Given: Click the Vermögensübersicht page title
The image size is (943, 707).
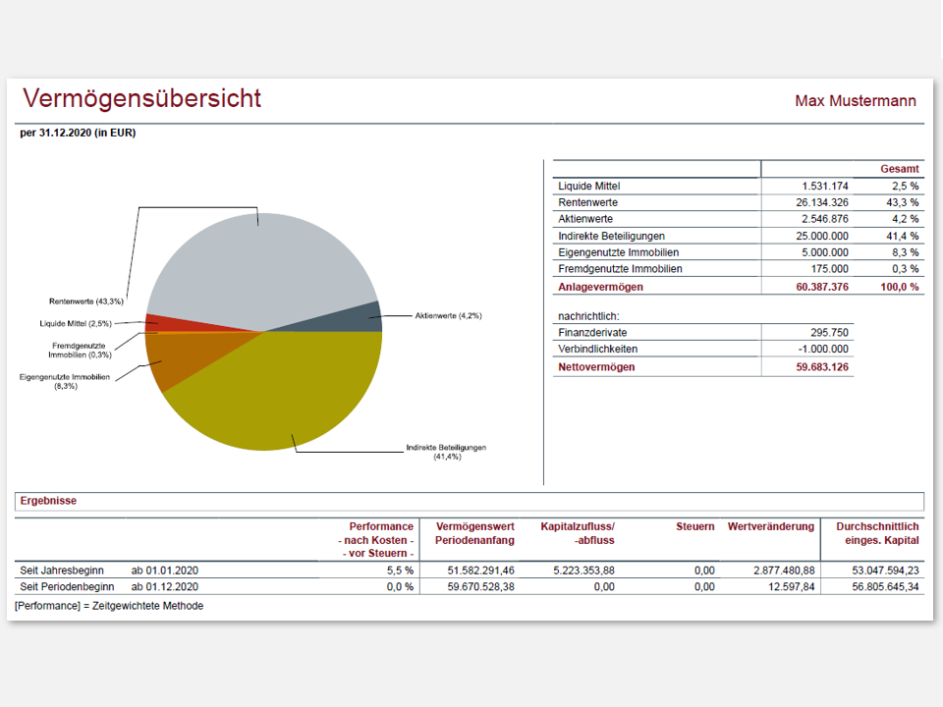Looking at the screenshot, I should click(x=143, y=98).
